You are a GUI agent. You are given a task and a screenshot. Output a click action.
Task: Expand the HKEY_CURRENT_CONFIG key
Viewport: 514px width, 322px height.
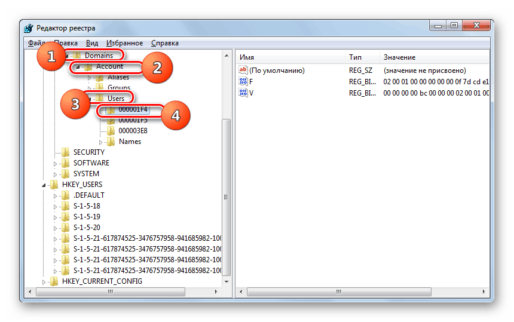44,282
